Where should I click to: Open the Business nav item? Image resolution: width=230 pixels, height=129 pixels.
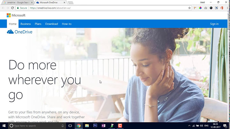click(x=26, y=24)
